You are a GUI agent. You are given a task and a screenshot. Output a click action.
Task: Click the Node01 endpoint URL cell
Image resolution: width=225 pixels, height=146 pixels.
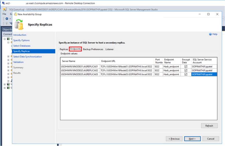127,66
